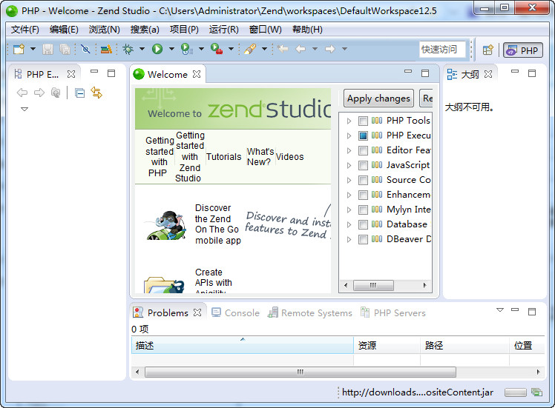Click the Open Perspective icon
The image size is (555, 408).
(488, 50)
